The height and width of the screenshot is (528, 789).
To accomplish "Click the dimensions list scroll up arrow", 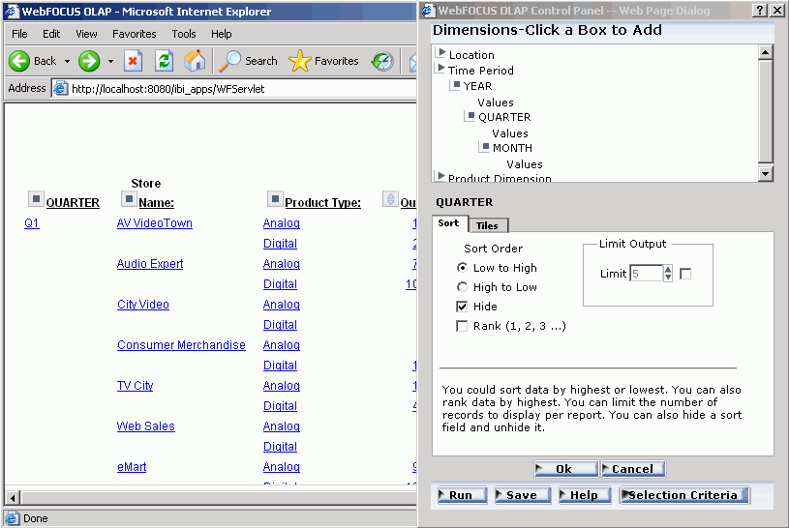I will coord(766,52).
